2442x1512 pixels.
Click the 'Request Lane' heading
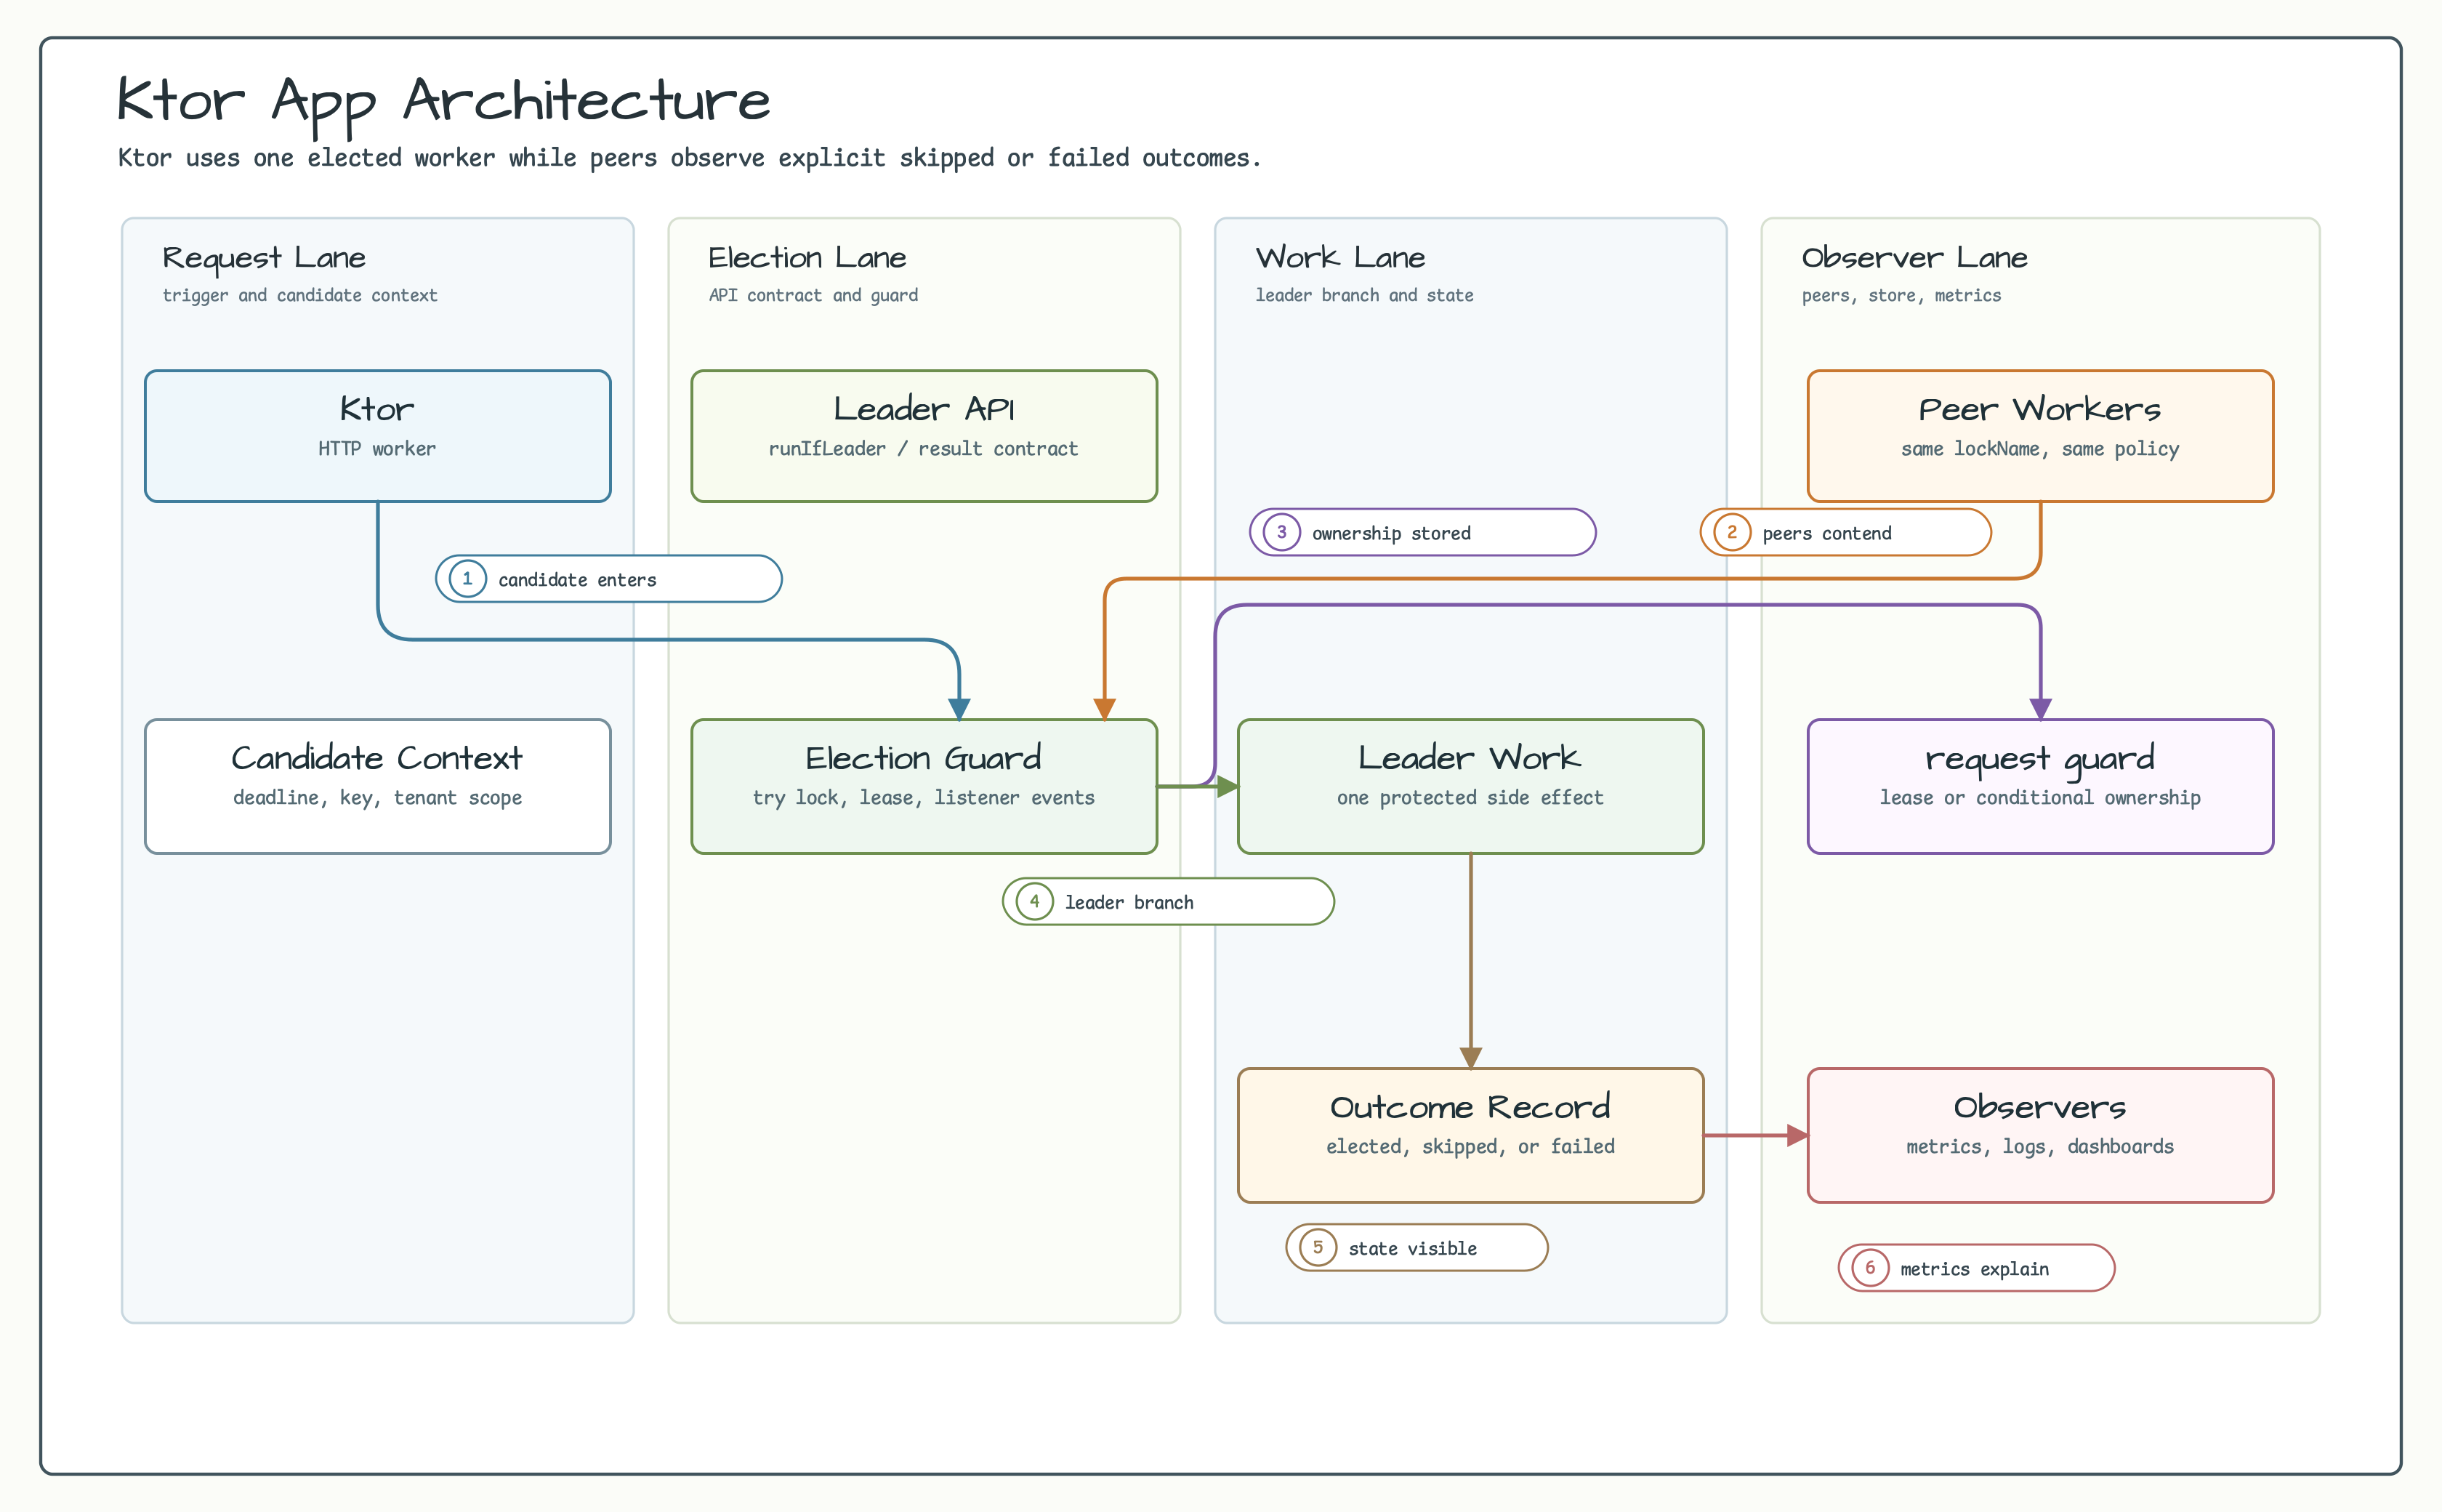coord(264,258)
